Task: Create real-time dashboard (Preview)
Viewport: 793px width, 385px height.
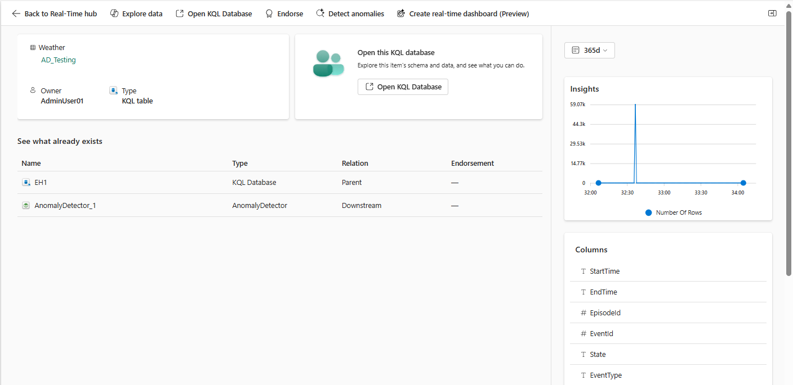Action: pos(462,13)
